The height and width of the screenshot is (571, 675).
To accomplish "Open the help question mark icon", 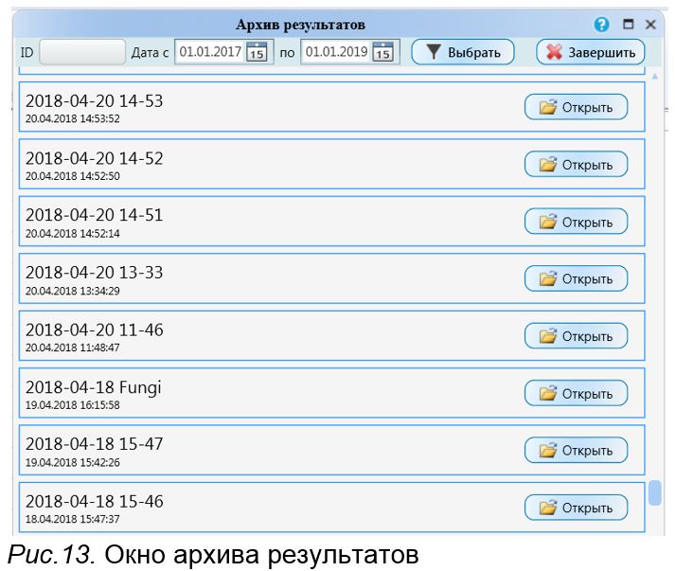I will [x=601, y=25].
